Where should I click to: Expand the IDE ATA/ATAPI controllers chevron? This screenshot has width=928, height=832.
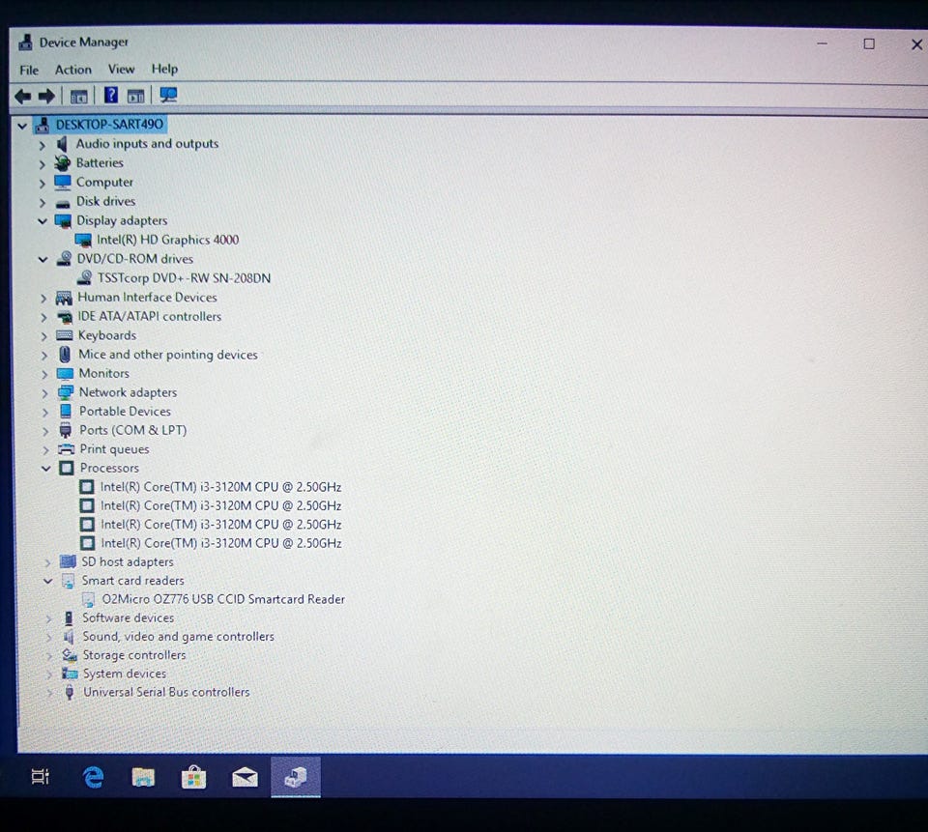point(43,317)
